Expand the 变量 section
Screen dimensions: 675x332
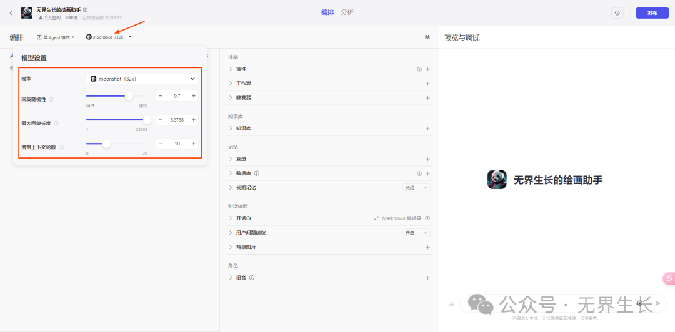pyautogui.click(x=231, y=159)
